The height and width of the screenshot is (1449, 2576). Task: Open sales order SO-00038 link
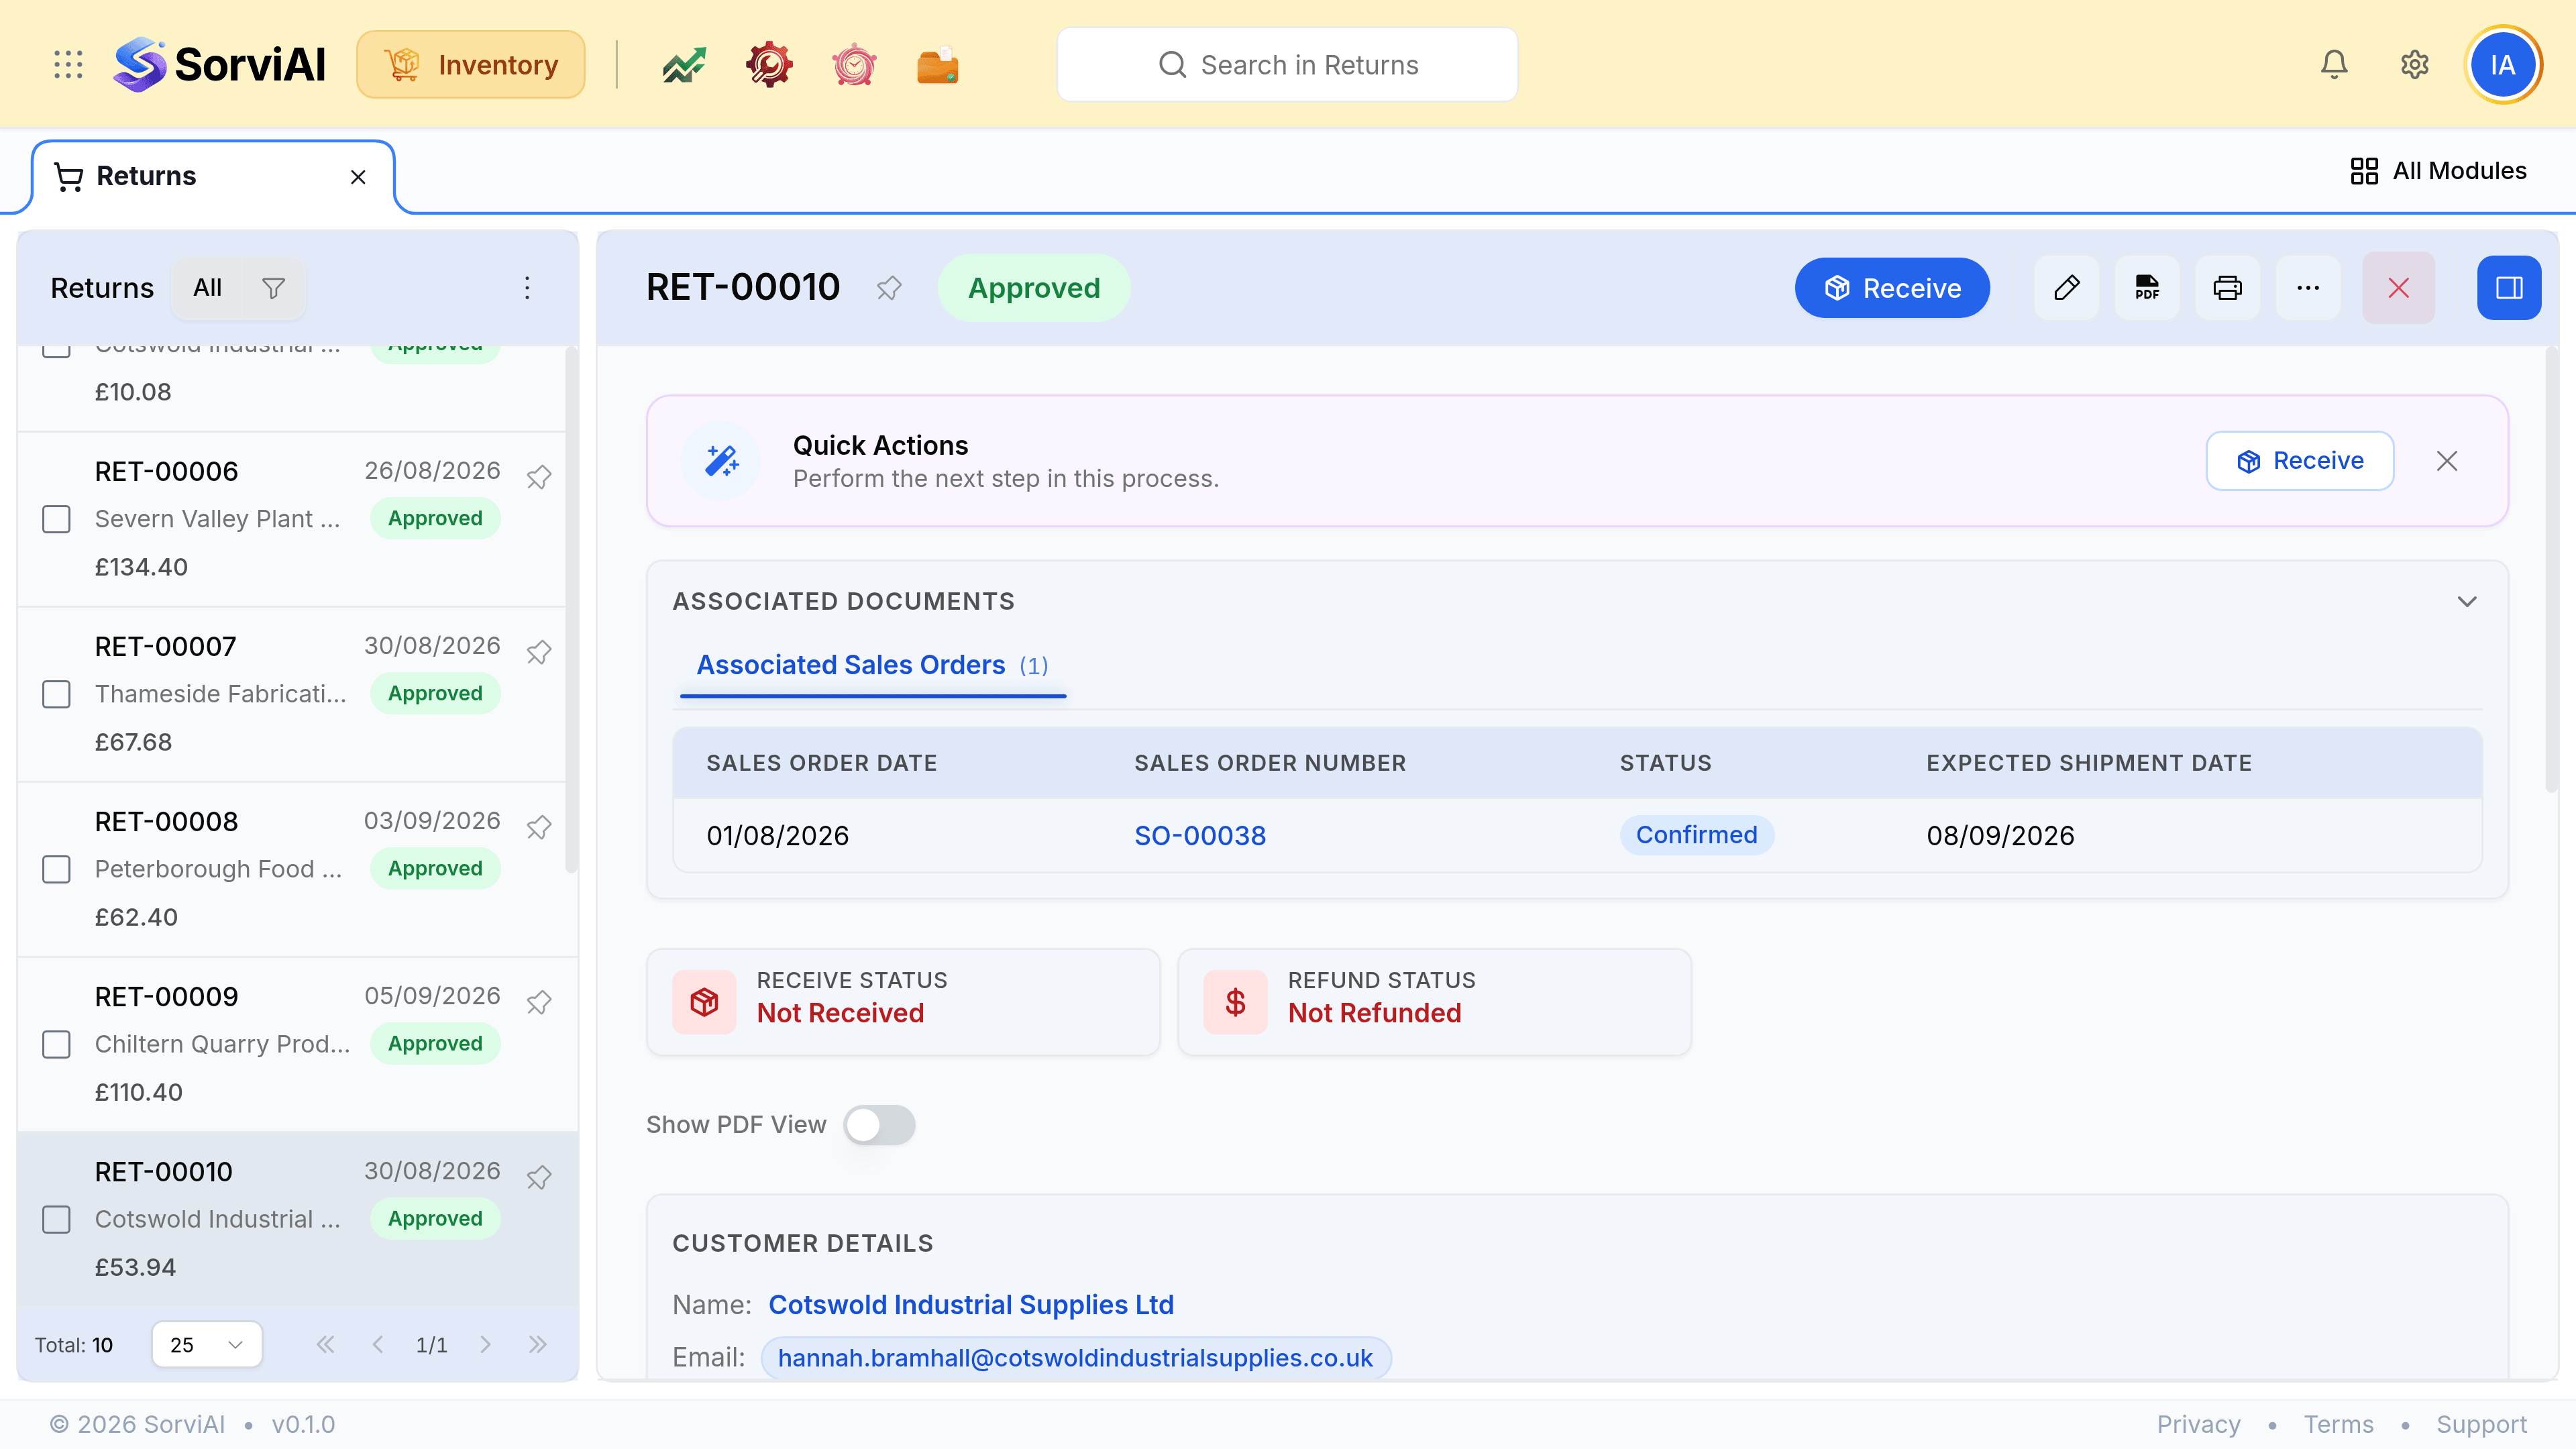[1200, 835]
